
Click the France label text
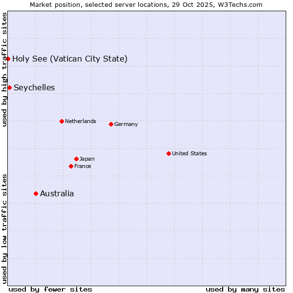tap(83, 166)
